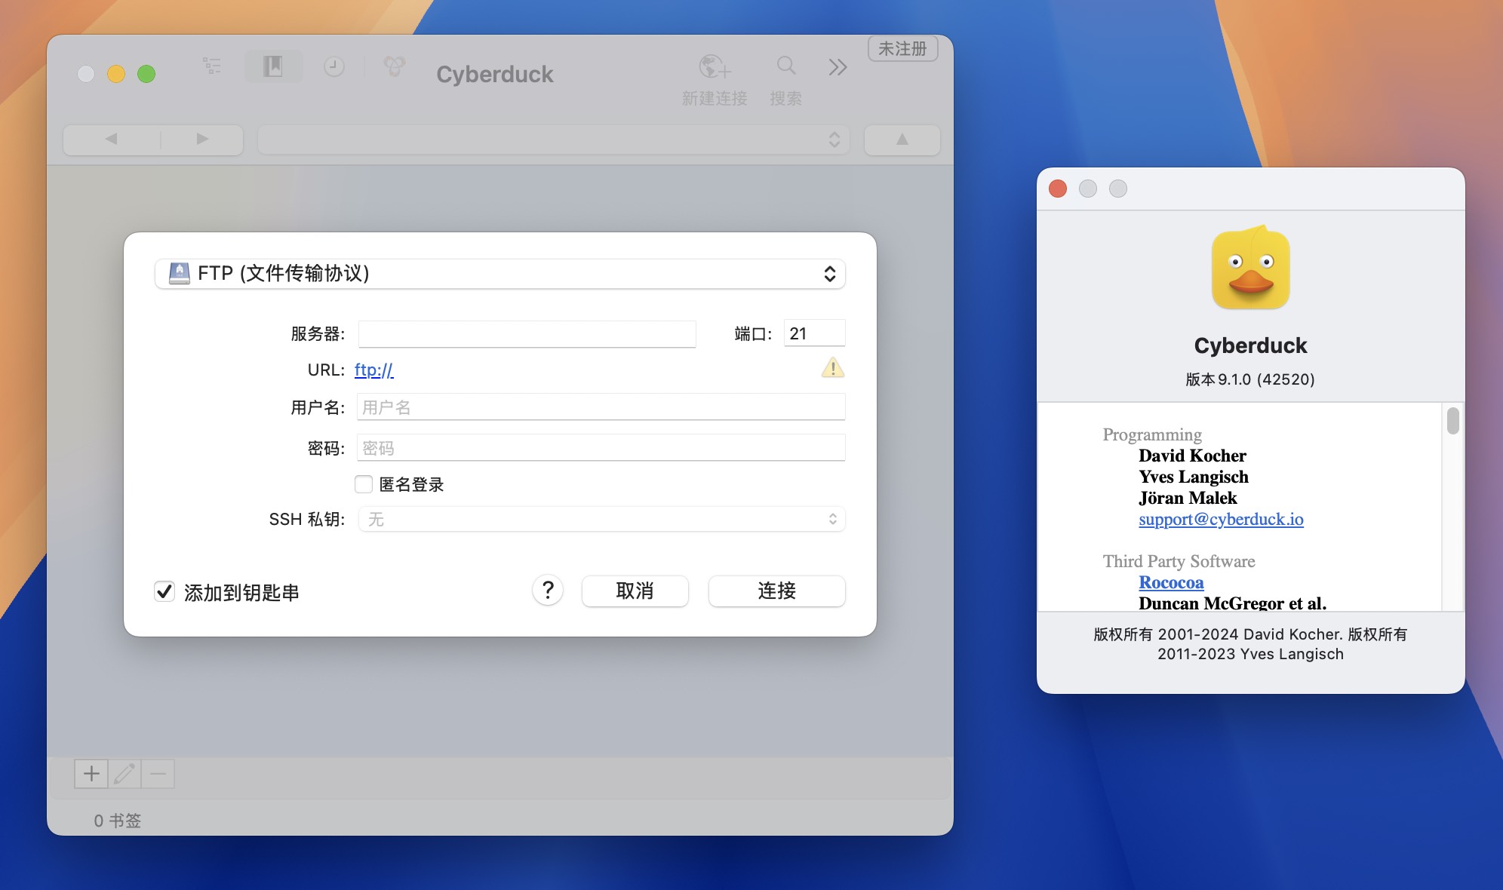This screenshot has height=890, width=1503.
Task: Click the 'Jöran Malek' credit name
Action: [1188, 498]
